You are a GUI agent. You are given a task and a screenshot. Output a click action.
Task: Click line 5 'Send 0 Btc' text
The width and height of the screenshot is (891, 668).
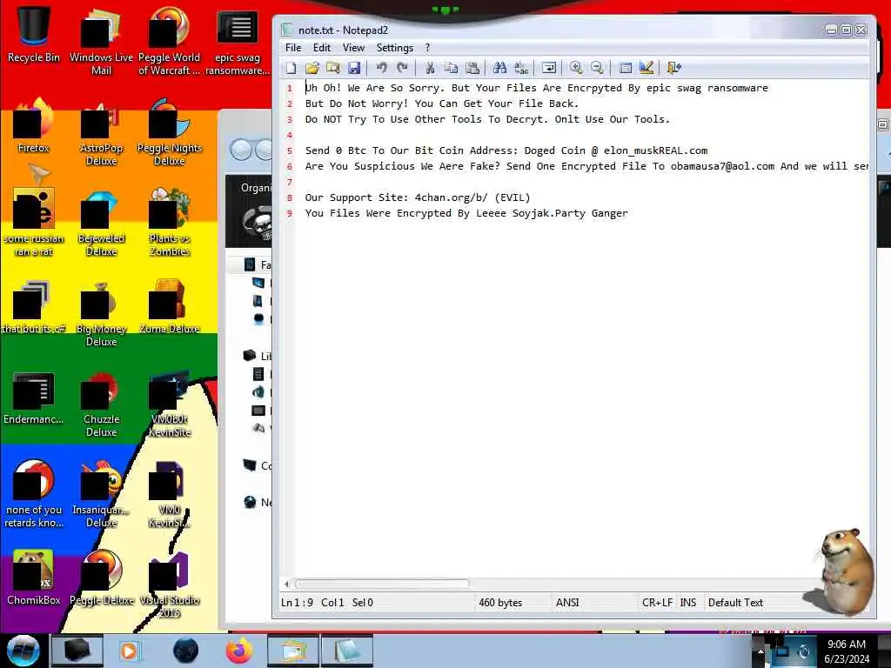(x=506, y=150)
